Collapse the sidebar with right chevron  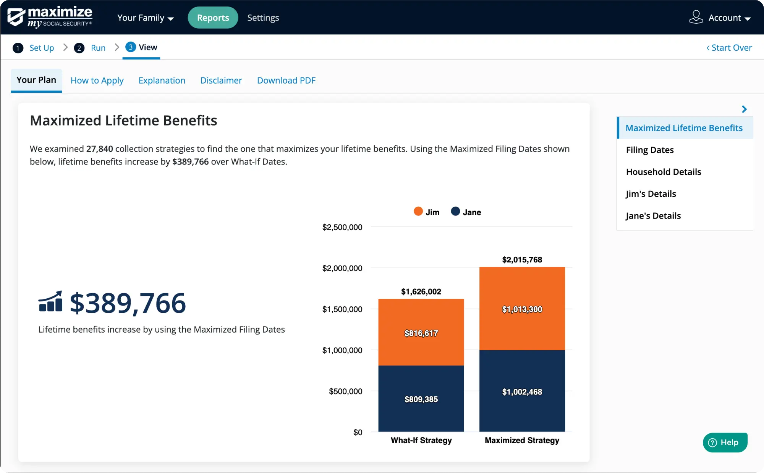coord(744,109)
